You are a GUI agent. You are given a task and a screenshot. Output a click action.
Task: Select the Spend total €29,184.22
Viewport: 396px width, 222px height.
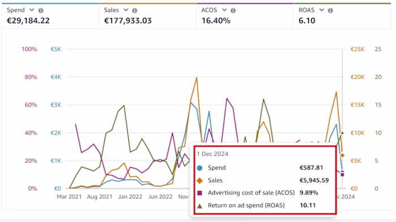click(28, 21)
